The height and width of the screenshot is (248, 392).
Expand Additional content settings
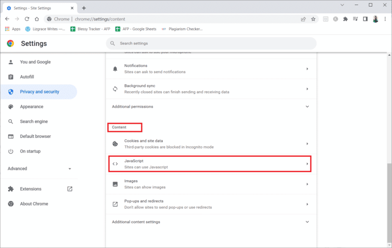coord(211,222)
